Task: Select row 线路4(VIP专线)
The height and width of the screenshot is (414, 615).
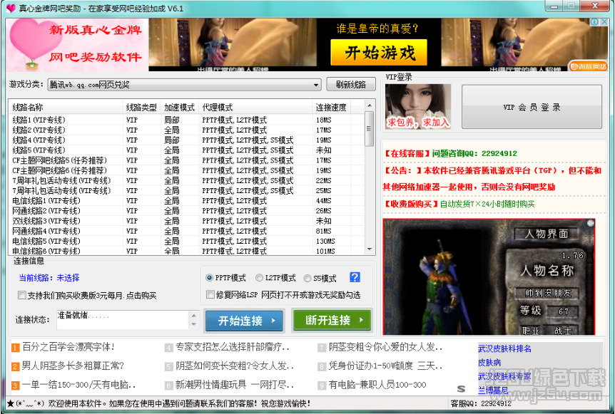Action: point(187,140)
